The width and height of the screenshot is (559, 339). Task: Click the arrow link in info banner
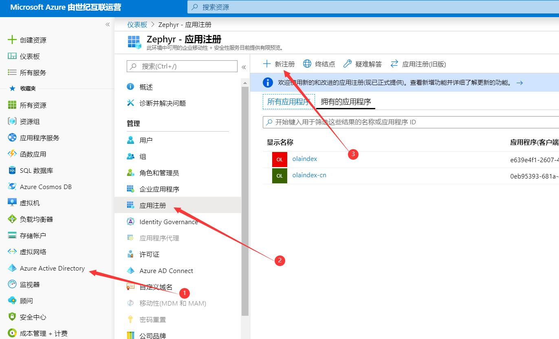point(519,83)
